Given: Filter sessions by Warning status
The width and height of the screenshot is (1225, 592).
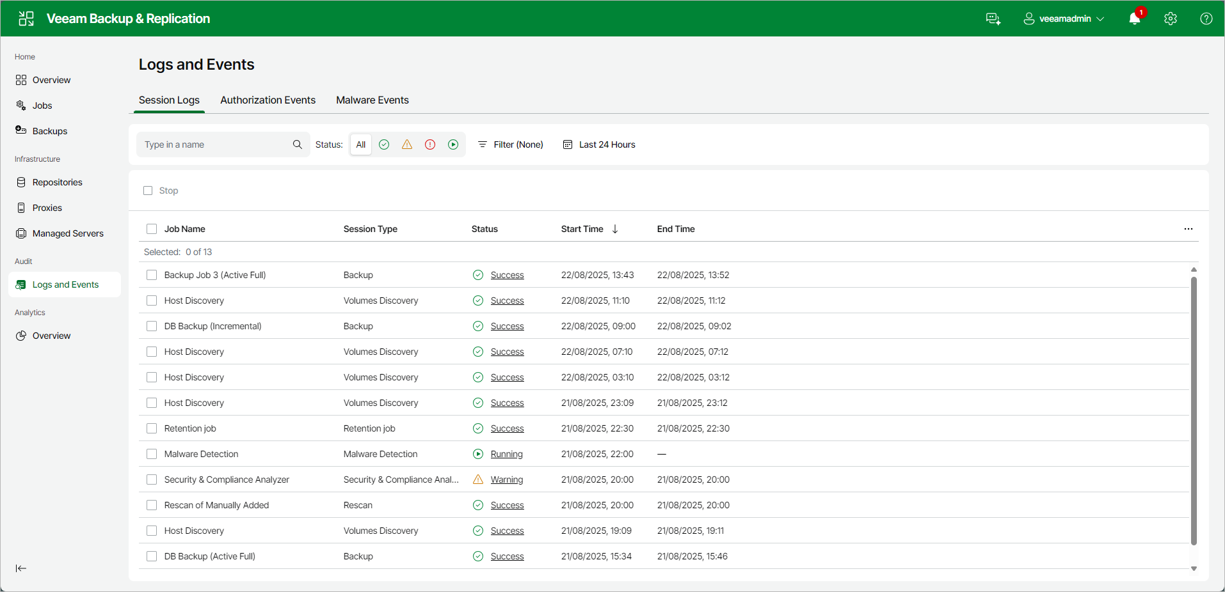Looking at the screenshot, I should tap(406, 144).
